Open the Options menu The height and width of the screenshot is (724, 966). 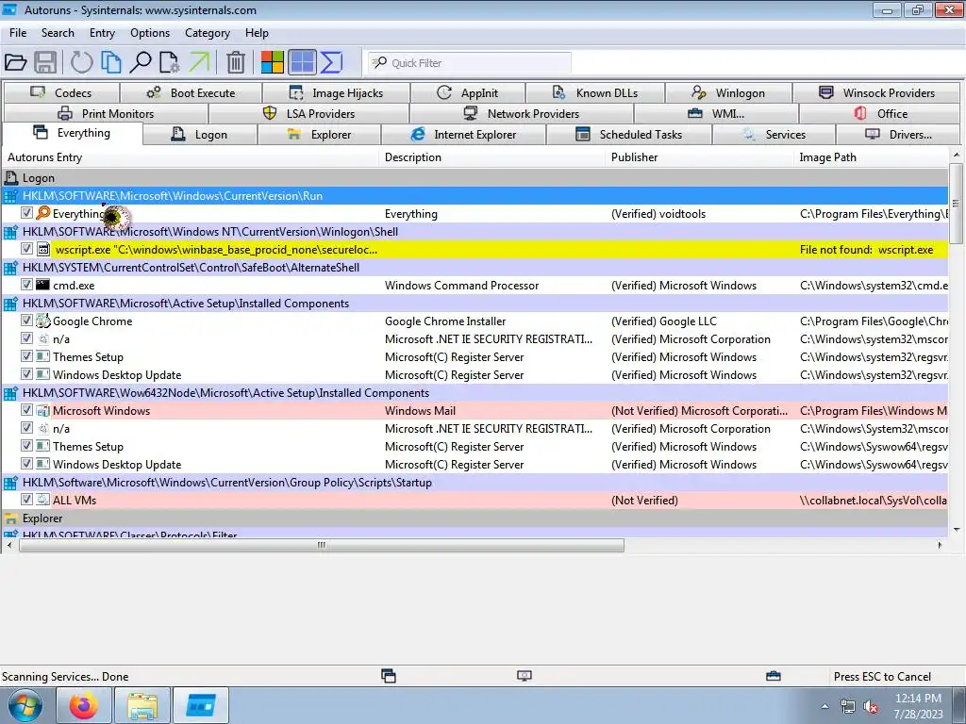coord(150,33)
